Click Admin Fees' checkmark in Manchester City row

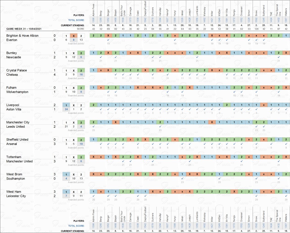[x=93, y=127]
